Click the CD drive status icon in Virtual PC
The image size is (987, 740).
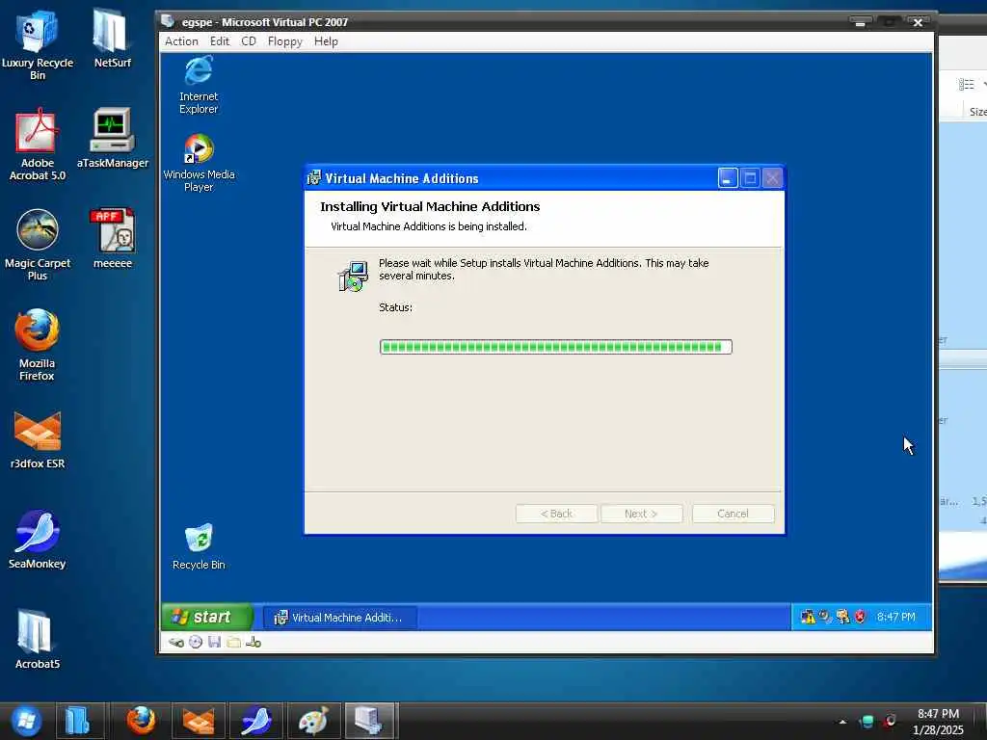[x=196, y=642]
